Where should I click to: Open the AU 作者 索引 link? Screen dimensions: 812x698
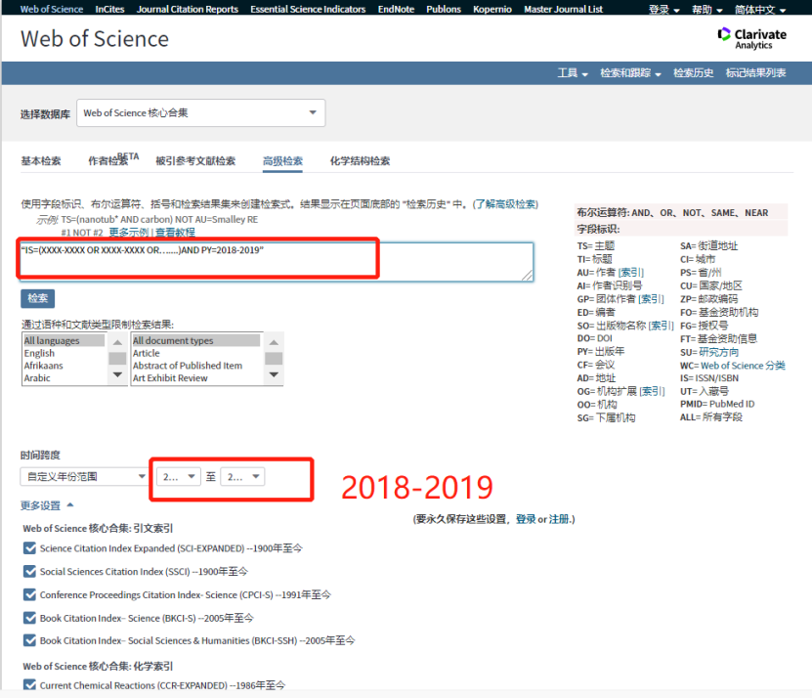[x=631, y=273]
